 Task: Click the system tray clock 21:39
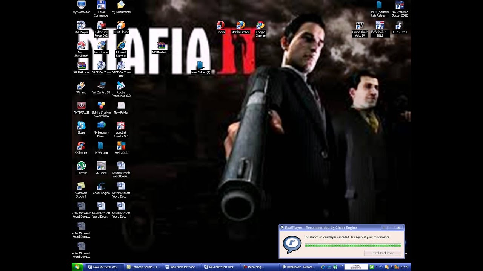(404, 267)
